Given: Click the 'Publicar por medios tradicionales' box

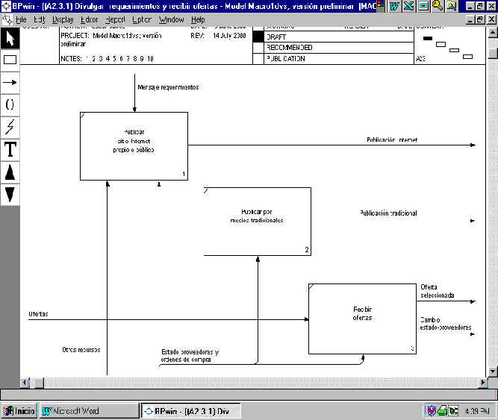Looking at the screenshot, I should pos(257,221).
